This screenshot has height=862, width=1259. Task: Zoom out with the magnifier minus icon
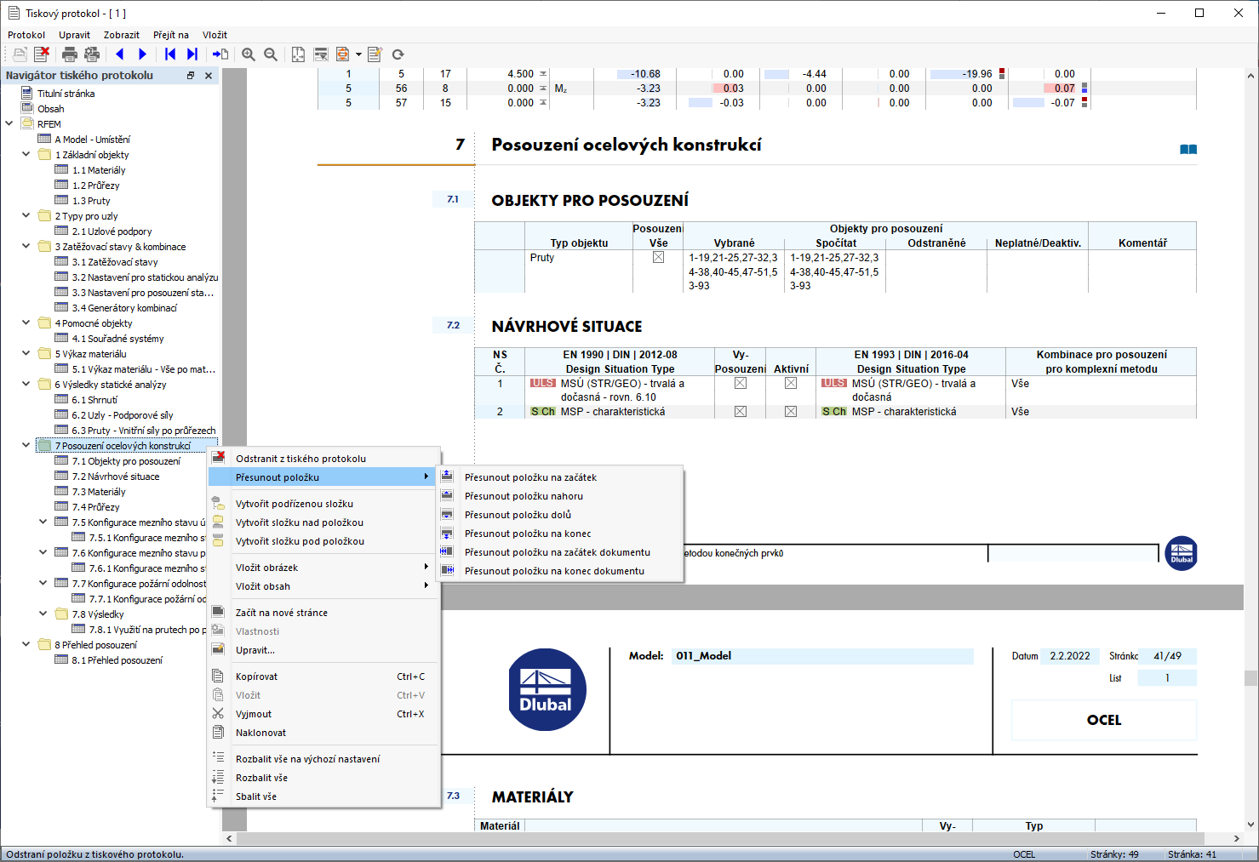click(271, 54)
